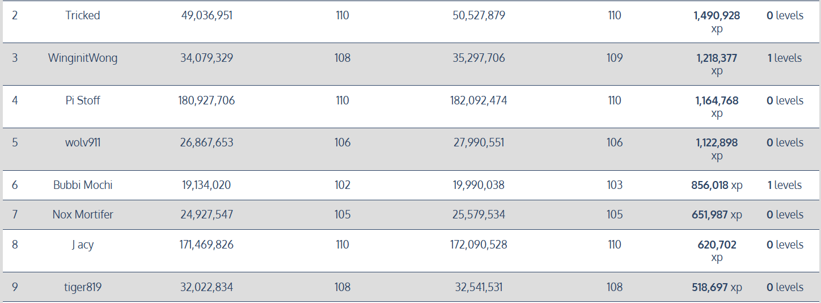Viewport: 821px width, 303px height.
Task: Select the WinginitWong player name
Action: 83,58
